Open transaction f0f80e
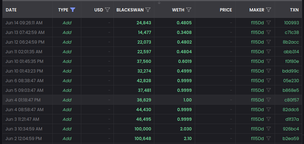The width and height of the screenshot is (304, 144). 292,61
